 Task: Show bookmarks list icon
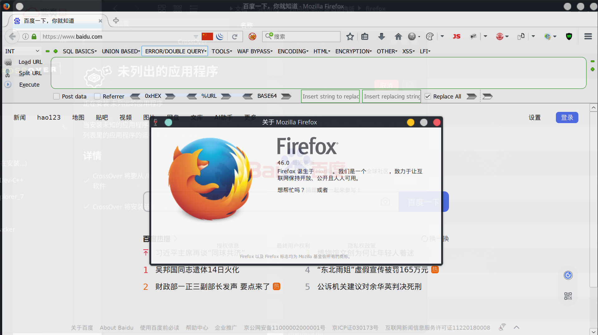tap(365, 36)
